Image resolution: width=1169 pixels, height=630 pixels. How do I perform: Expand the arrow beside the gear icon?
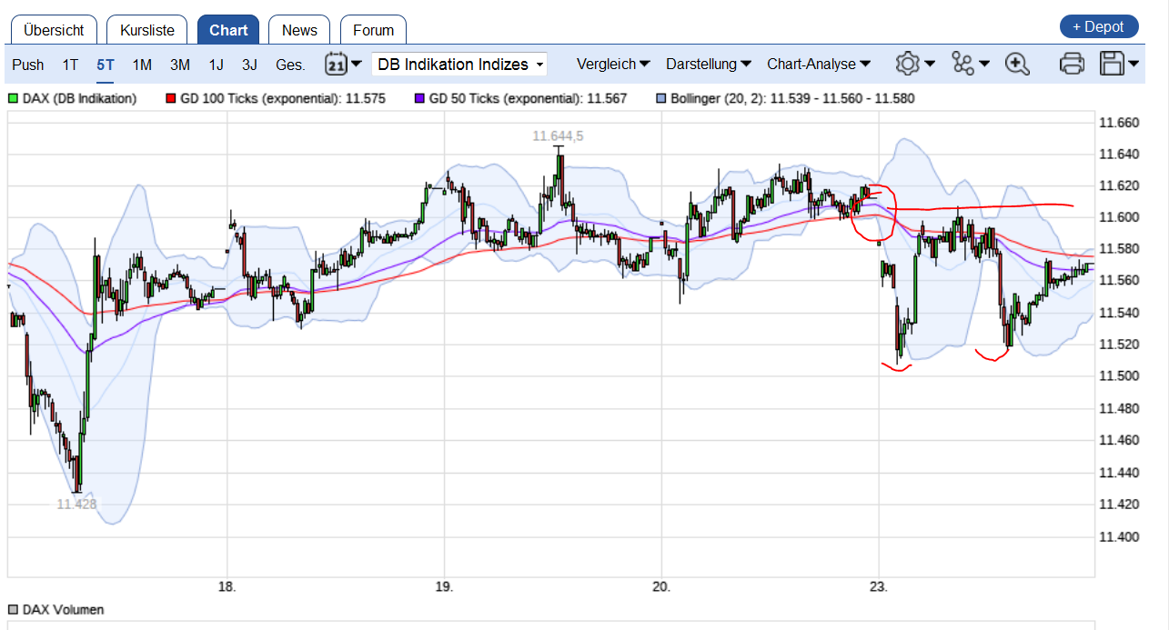(x=930, y=65)
